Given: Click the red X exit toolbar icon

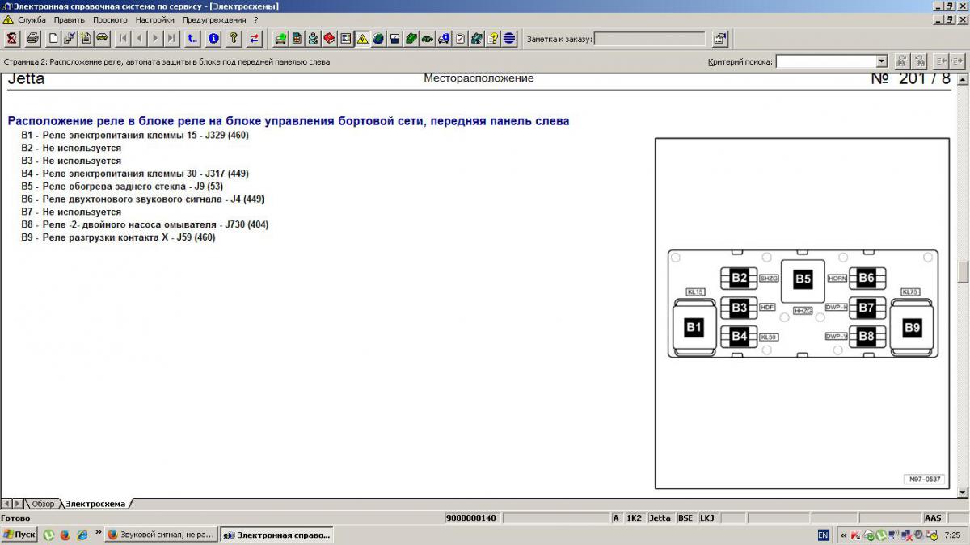Looking at the screenshot, I should [12, 38].
